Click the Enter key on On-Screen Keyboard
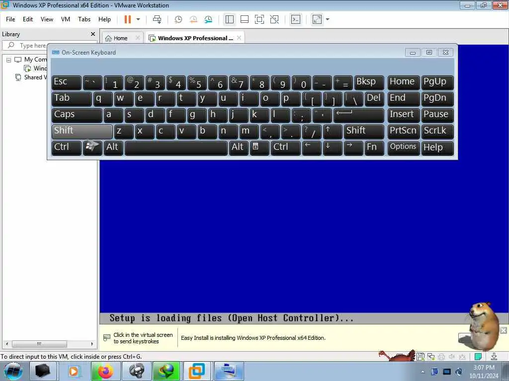 (x=359, y=115)
